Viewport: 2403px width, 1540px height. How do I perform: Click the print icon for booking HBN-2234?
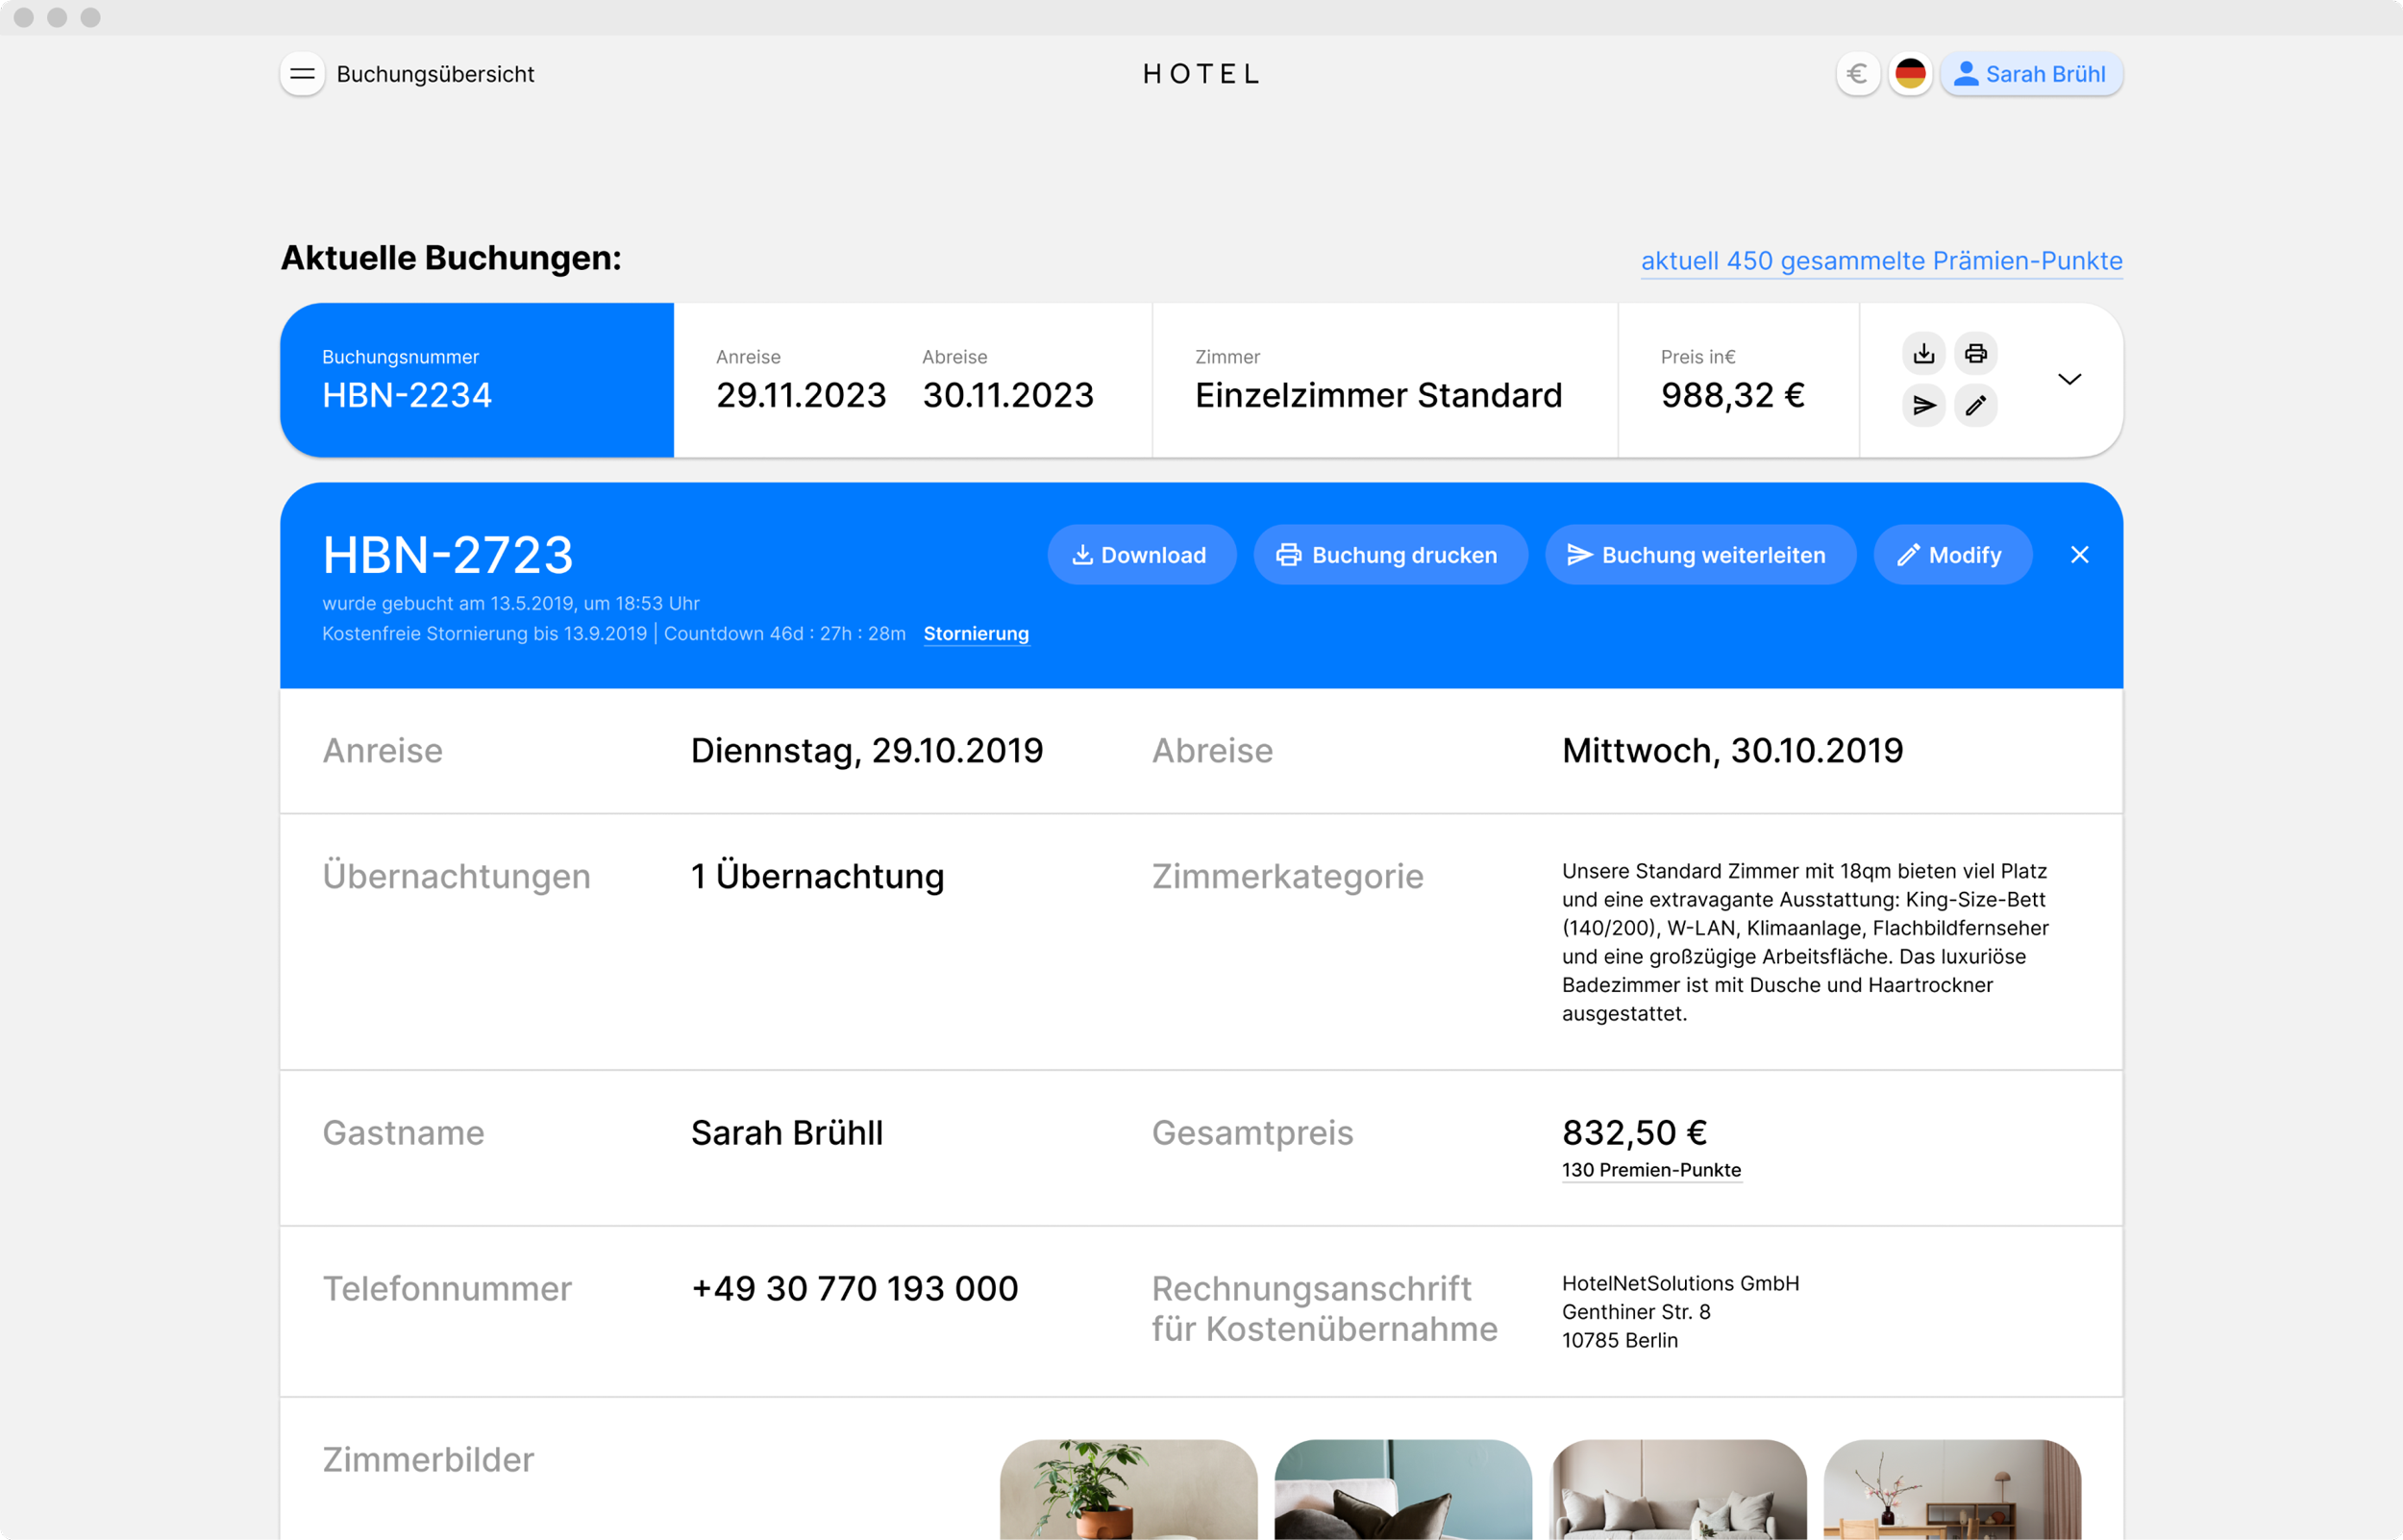tap(1975, 353)
